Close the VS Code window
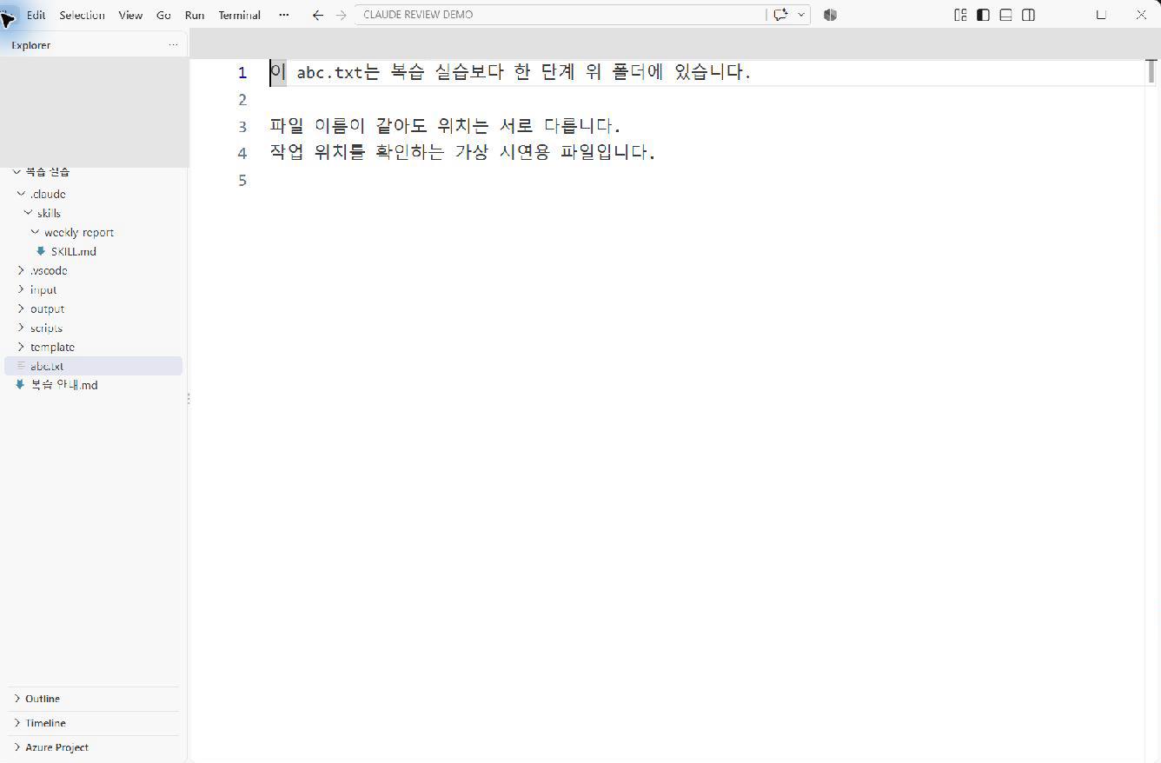Viewport: 1161px width, 763px height. click(x=1141, y=15)
